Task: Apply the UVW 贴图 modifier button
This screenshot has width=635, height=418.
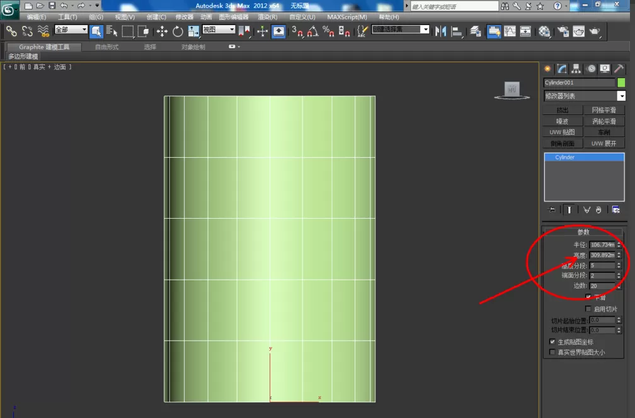Action: (563, 132)
